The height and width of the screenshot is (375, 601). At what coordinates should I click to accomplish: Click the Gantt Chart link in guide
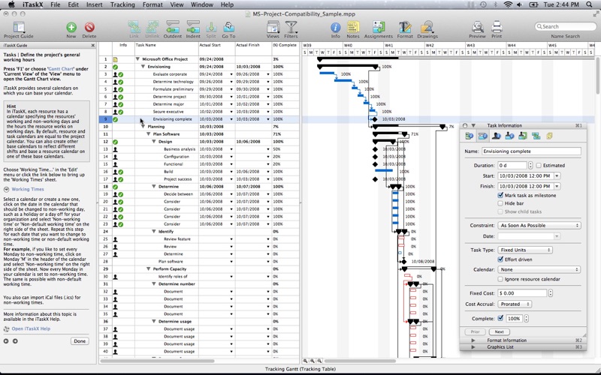(61, 69)
